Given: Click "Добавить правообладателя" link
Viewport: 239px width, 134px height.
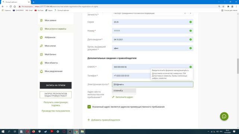Looking at the screenshot, I should (105, 120).
